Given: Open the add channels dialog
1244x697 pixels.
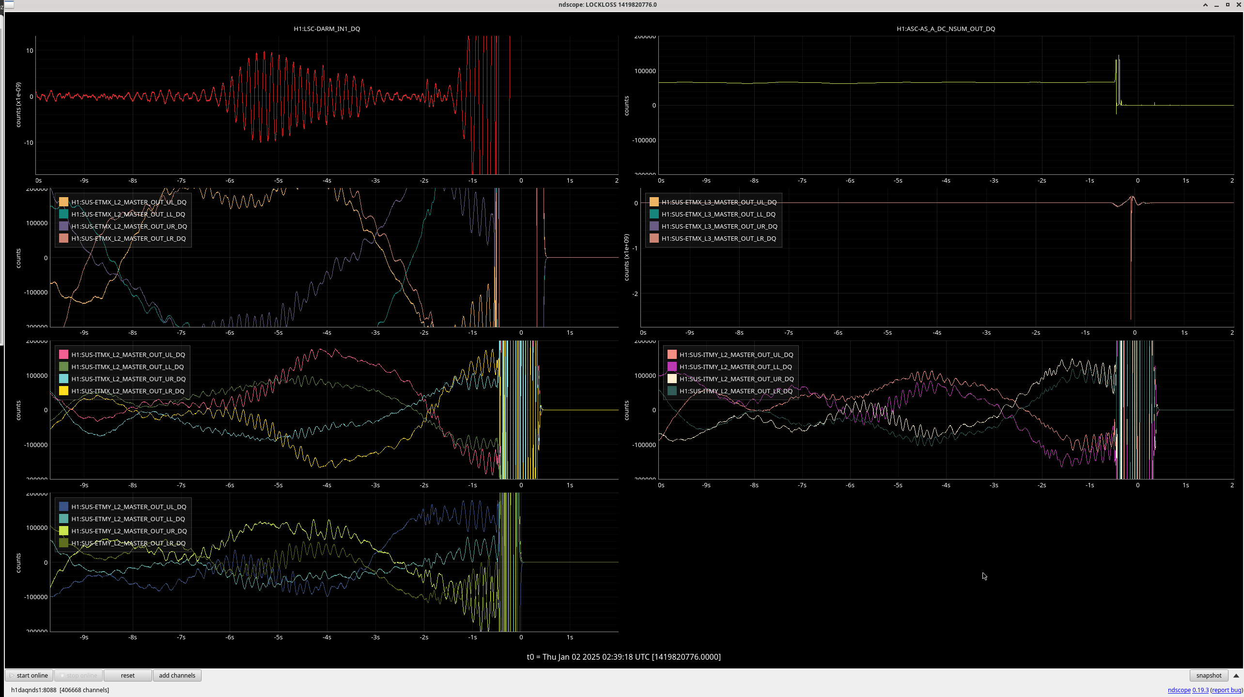Looking at the screenshot, I should (177, 675).
